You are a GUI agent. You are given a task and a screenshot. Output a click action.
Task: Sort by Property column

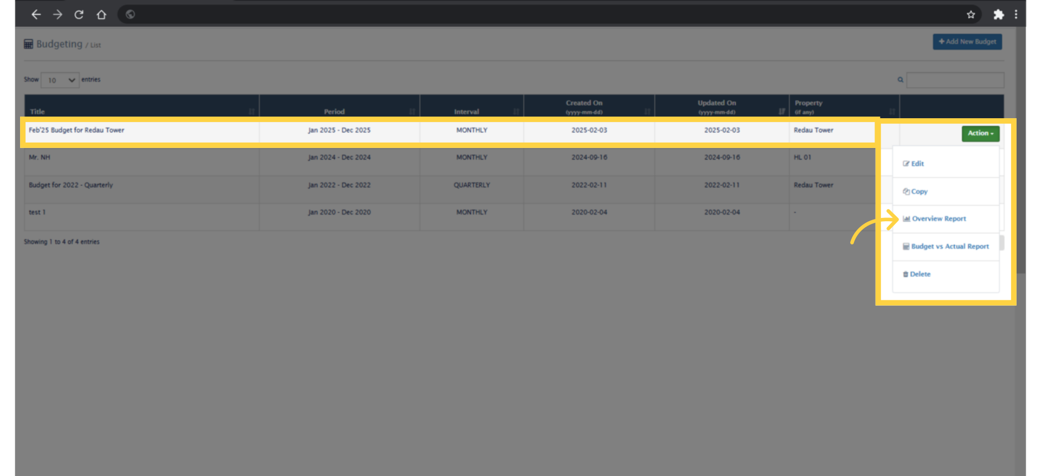(x=844, y=107)
